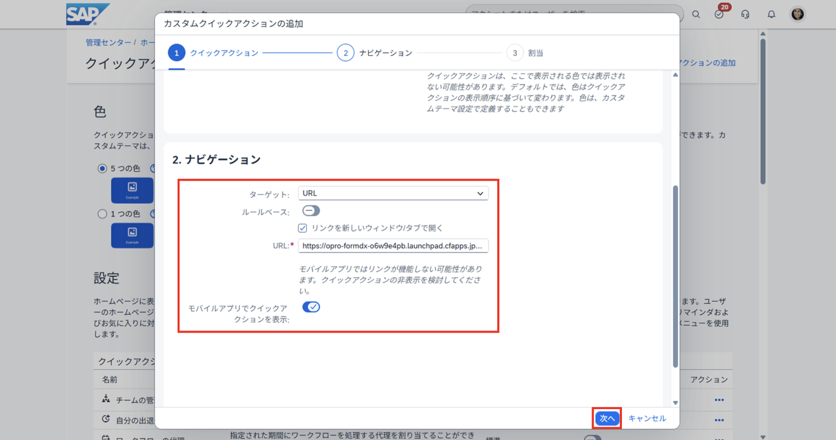Disable モバイルアプリでクイックアクションを表示 switch
Screen dimensions: 836x440
pyautogui.click(x=311, y=307)
